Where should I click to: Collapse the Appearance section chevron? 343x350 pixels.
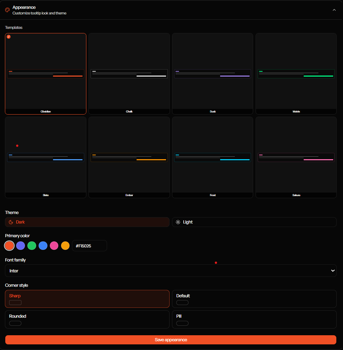coord(334,10)
